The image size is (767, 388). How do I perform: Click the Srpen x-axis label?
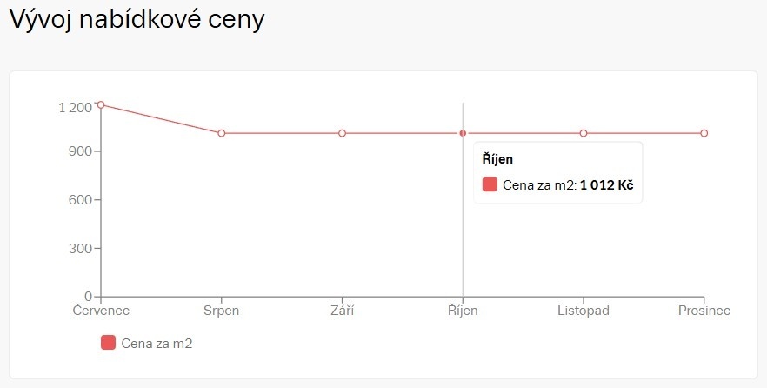coord(222,311)
